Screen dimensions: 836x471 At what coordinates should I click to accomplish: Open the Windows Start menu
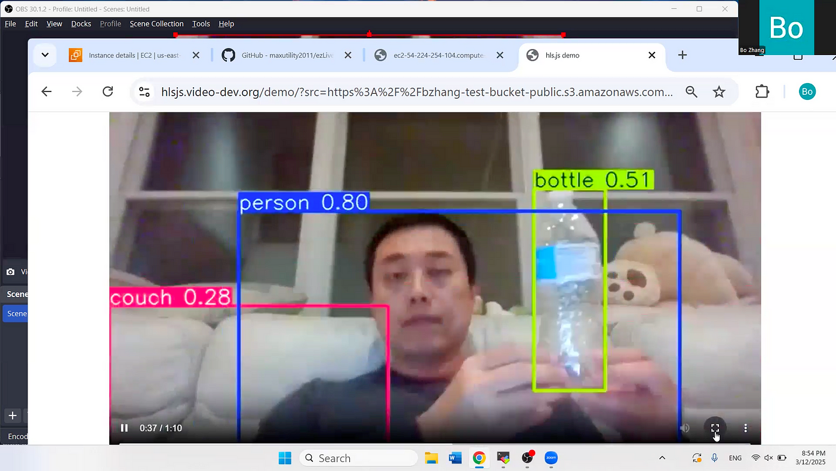[x=285, y=458]
